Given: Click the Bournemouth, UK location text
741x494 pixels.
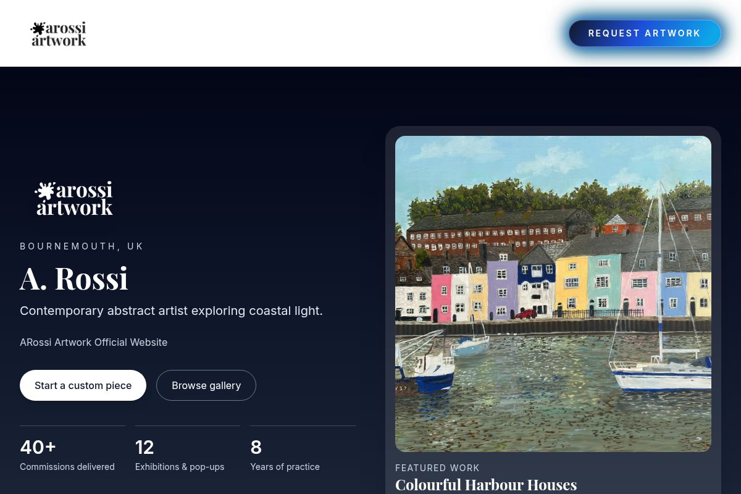Looking at the screenshot, I should click(82, 246).
